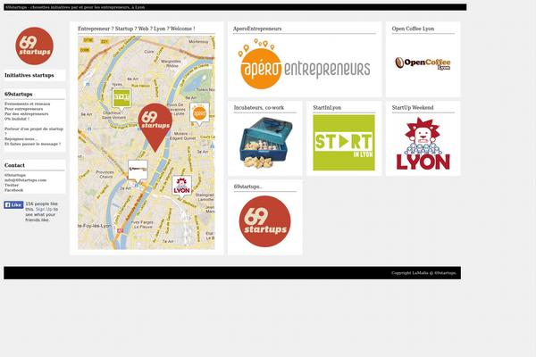
Task: Follow the Sign Up link next to Like
Action: 44,209
